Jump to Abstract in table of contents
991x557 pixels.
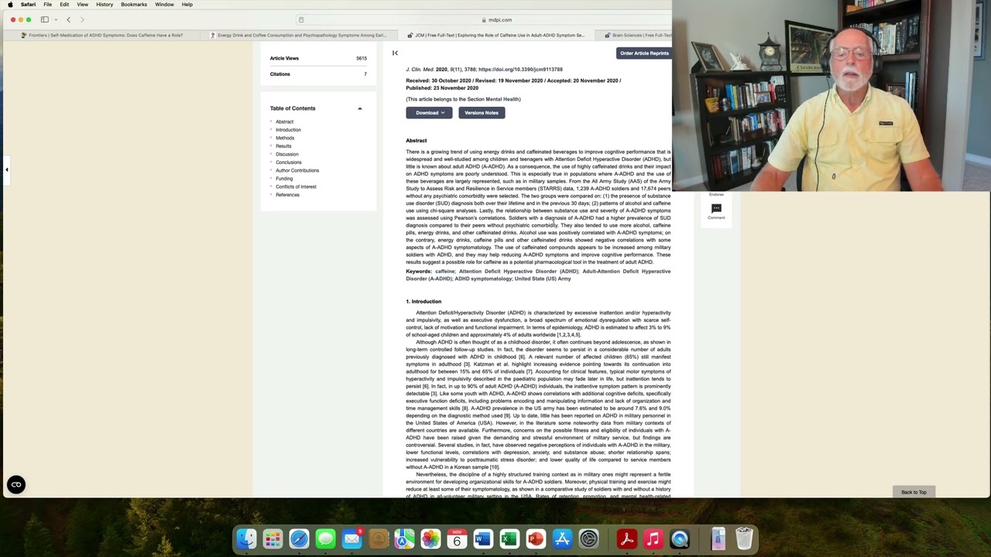284,121
